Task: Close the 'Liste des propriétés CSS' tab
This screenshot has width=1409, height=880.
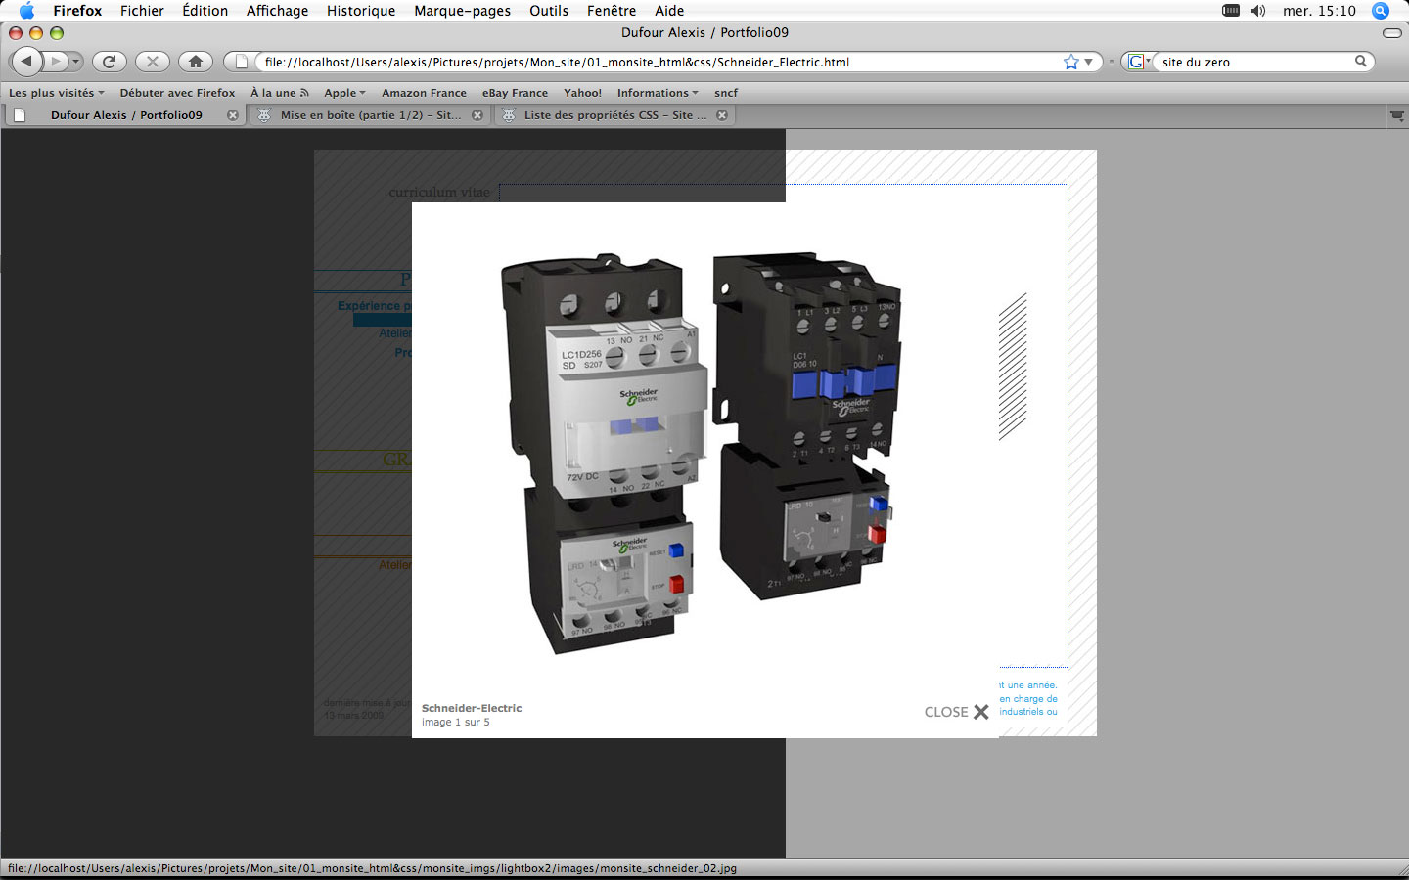Action: click(722, 115)
